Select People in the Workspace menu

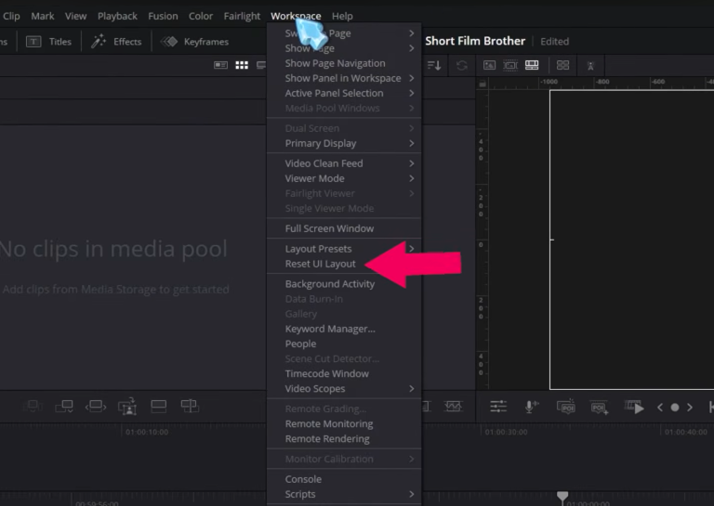pyautogui.click(x=344, y=344)
